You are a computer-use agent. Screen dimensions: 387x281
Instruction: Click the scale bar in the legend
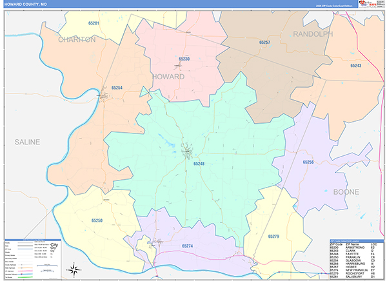(47, 266)
